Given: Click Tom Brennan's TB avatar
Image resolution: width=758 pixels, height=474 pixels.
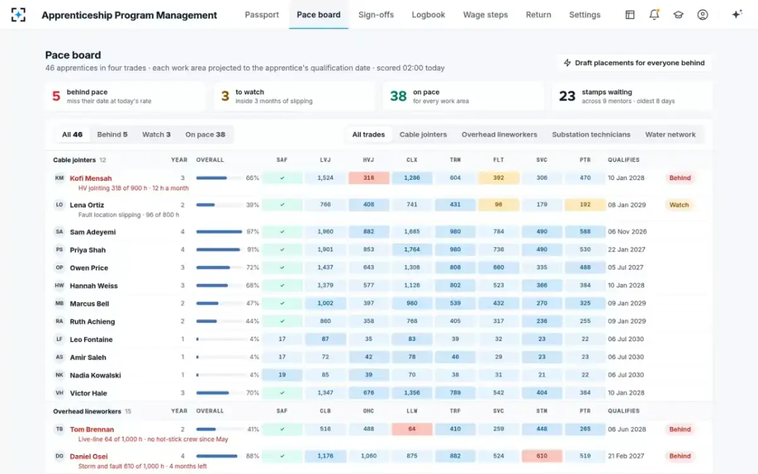Looking at the screenshot, I should (x=59, y=430).
